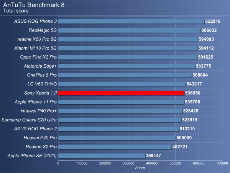Click the Apple iPhone SE (2020) bar
The height and width of the screenshot is (173, 230).
[102, 156]
